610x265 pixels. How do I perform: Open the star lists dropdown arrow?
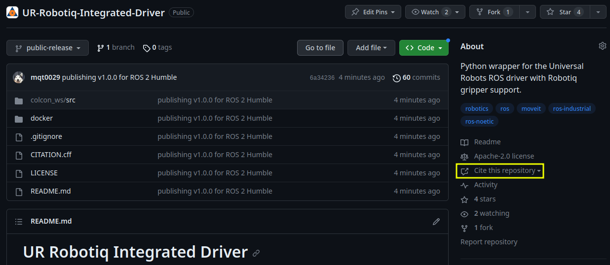pos(598,12)
